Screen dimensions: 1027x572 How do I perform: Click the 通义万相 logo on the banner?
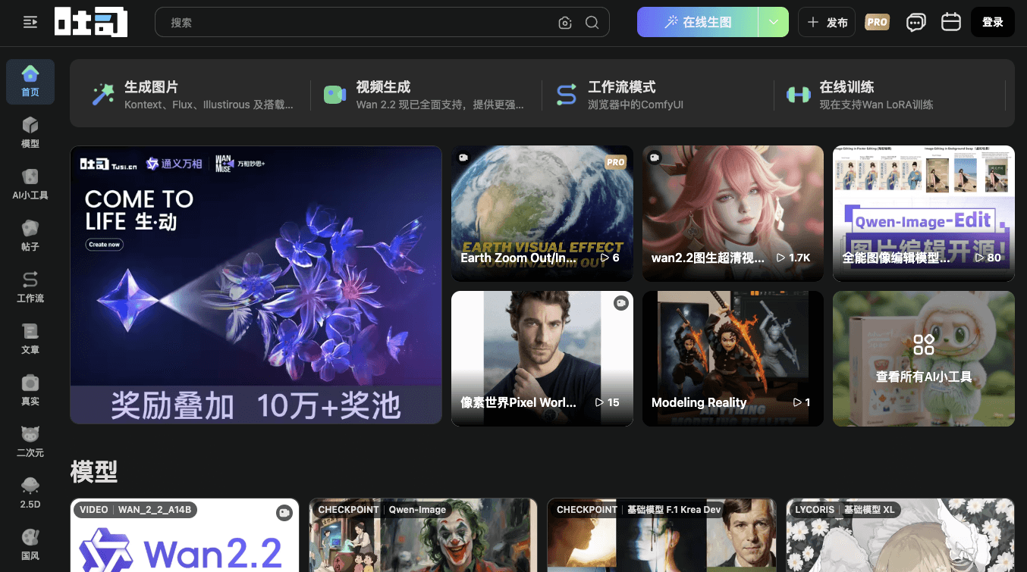[174, 163]
